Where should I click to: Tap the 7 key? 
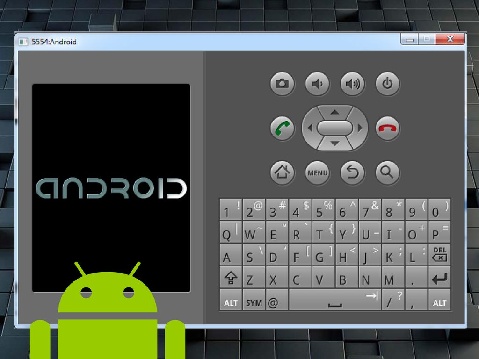click(370, 209)
